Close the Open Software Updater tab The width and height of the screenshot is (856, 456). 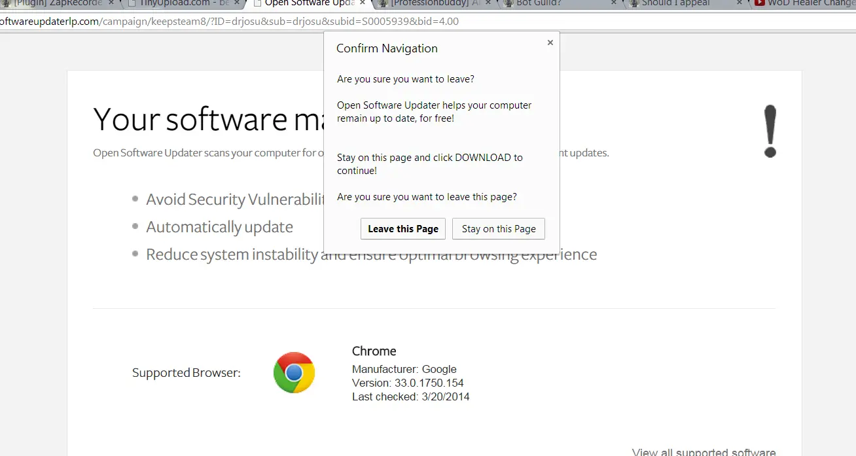362,3
